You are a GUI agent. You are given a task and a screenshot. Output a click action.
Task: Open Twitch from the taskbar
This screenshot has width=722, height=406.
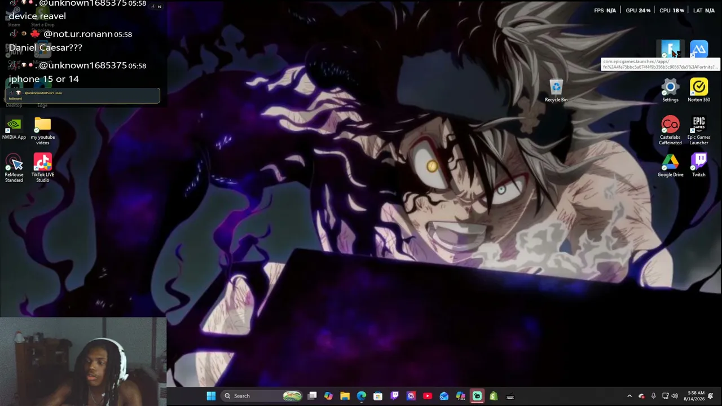395,396
